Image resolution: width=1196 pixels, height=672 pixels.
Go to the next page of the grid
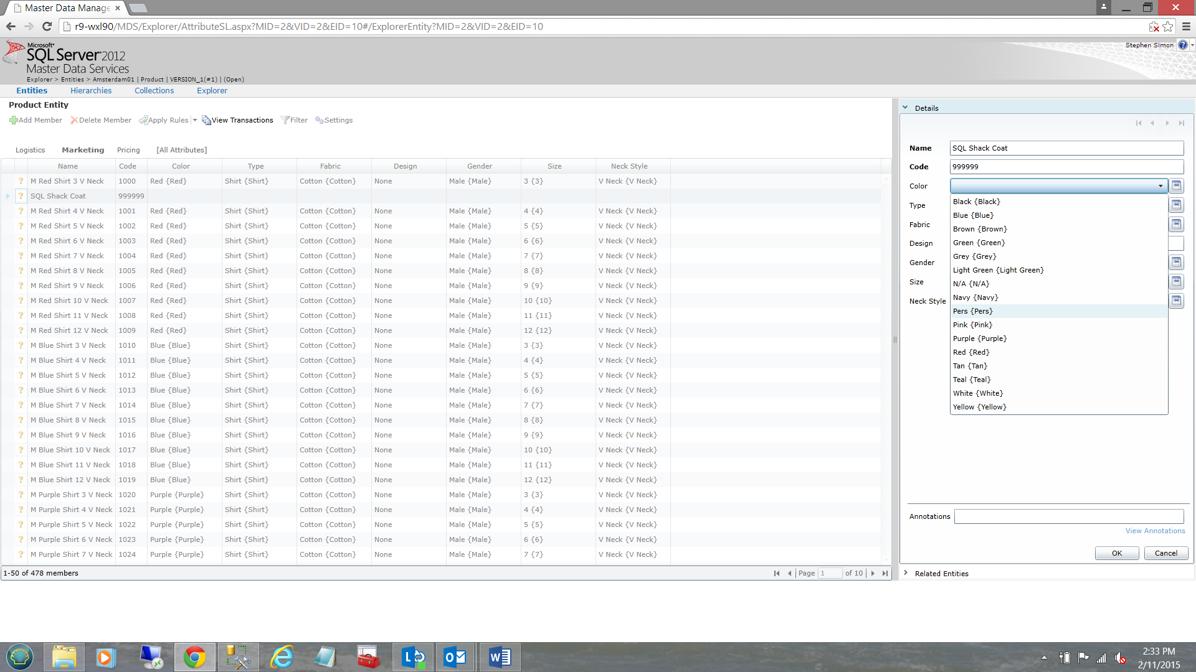(873, 573)
